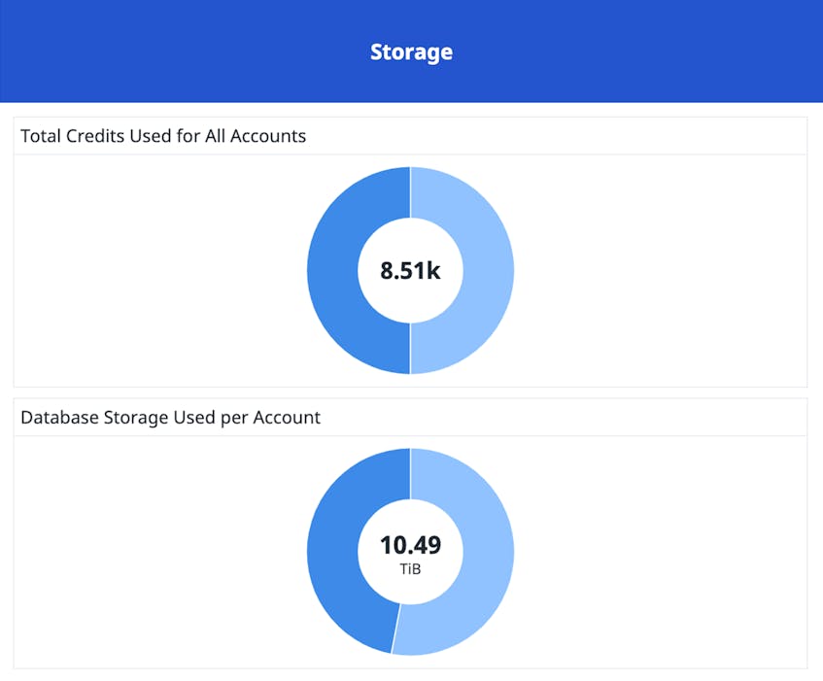Select the light blue segment of credits donut
Screen dimensions: 823x681
click(x=489, y=270)
